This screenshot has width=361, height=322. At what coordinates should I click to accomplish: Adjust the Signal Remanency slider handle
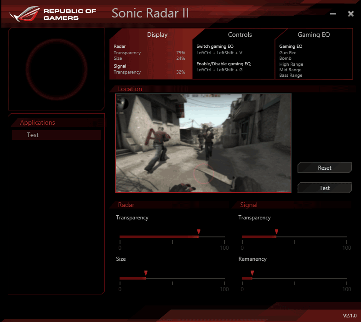[x=252, y=273]
